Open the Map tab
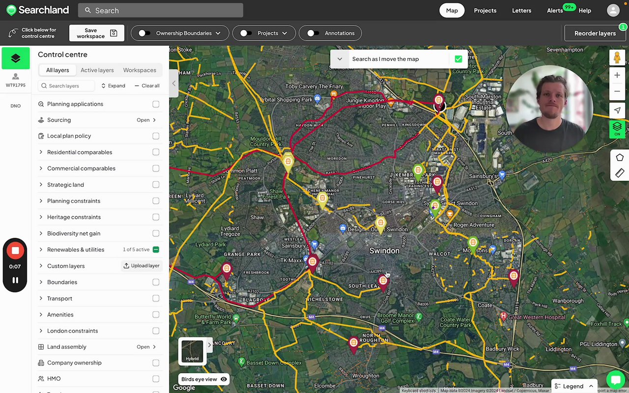Image resolution: width=629 pixels, height=393 pixels. [452, 10]
